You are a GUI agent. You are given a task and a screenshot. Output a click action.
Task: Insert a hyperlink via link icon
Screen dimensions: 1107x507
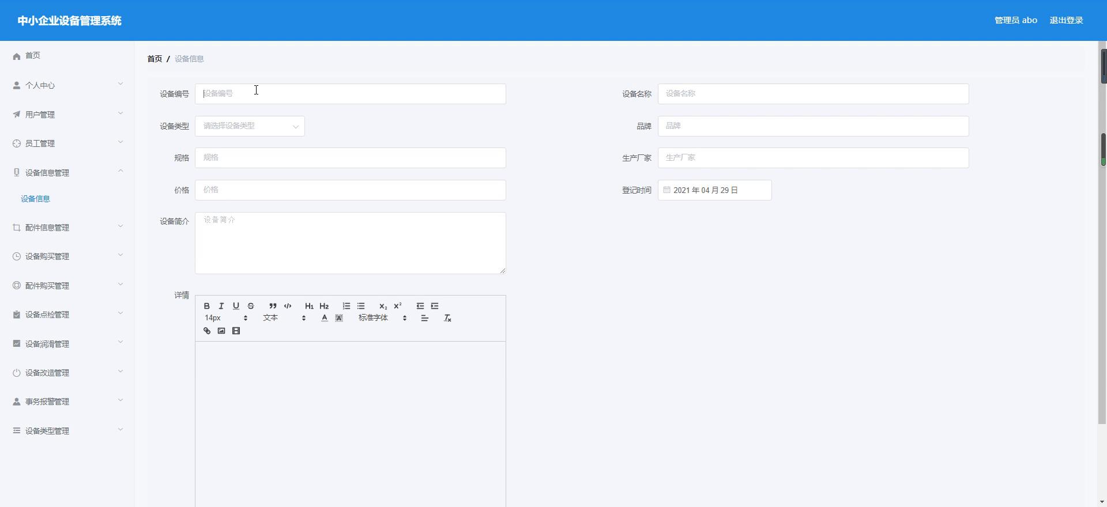pyautogui.click(x=207, y=331)
